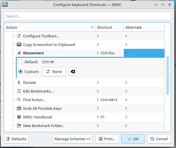Screen dimensions: 176x148
Task: Sort by the Action column header
Action: pyautogui.click(x=49, y=27)
